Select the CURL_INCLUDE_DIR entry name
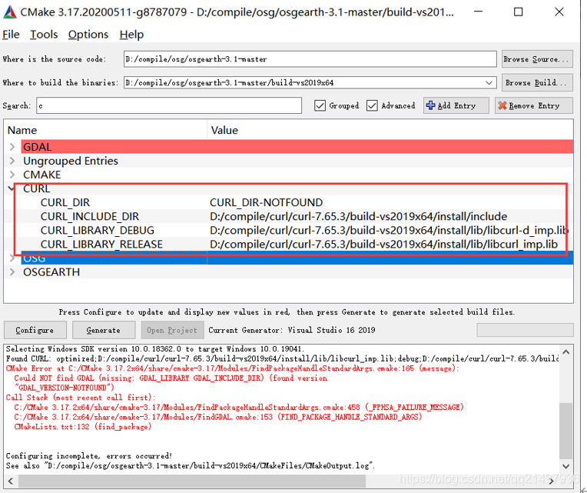 90,217
